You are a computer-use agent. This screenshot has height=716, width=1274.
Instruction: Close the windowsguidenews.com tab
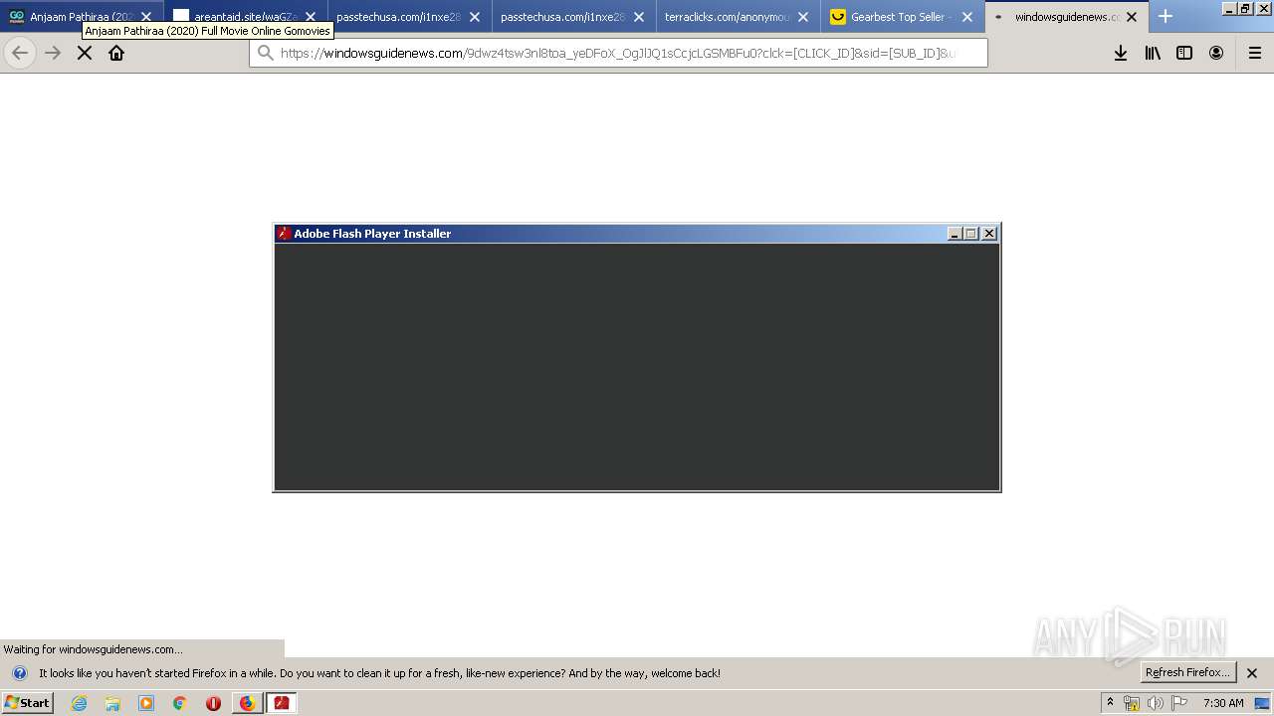(1132, 17)
